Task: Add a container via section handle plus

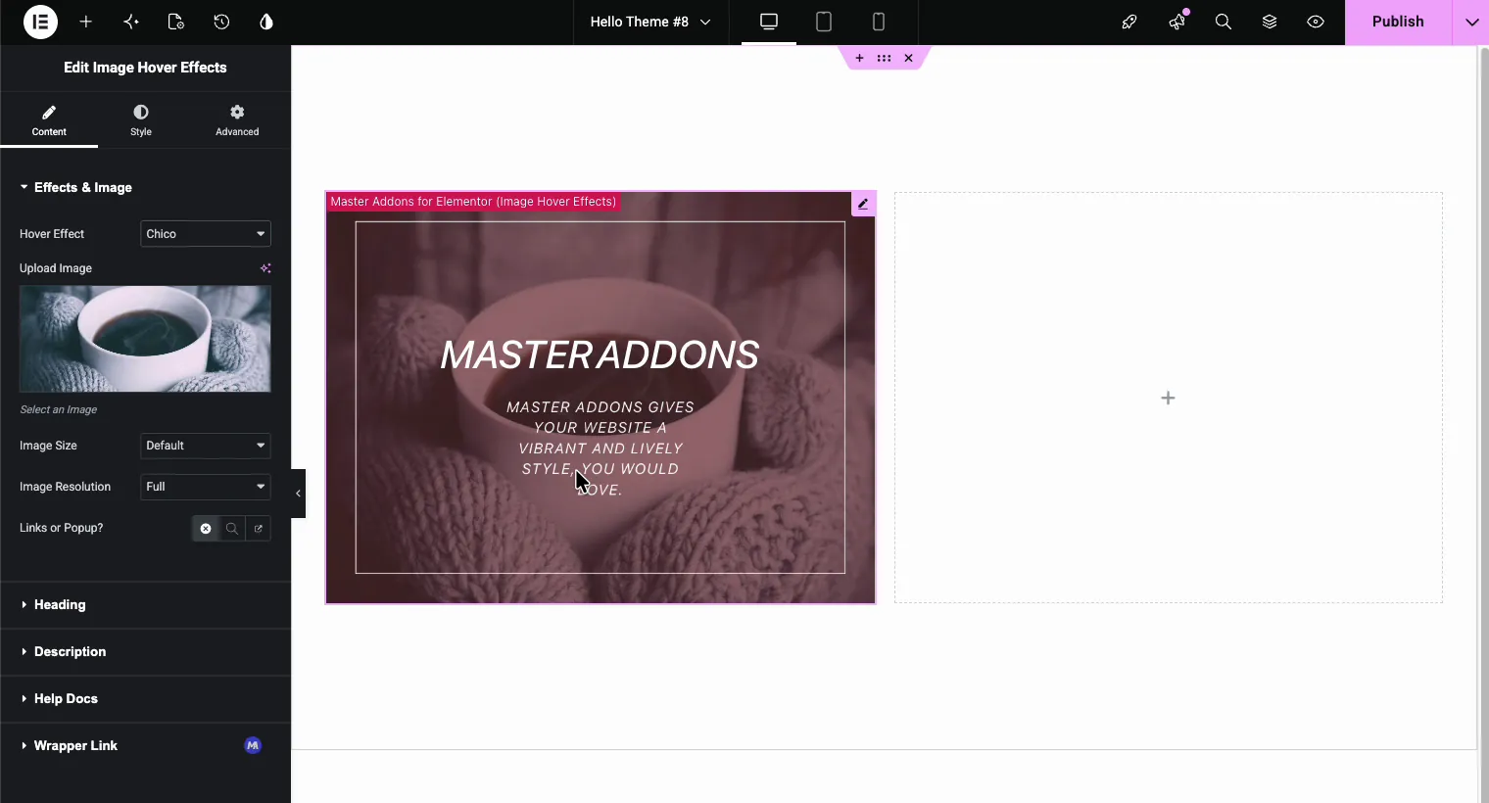Action: (859, 58)
